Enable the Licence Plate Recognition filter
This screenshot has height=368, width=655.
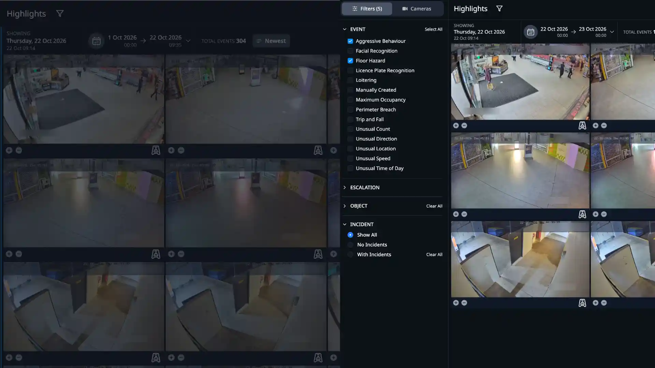pyautogui.click(x=350, y=71)
